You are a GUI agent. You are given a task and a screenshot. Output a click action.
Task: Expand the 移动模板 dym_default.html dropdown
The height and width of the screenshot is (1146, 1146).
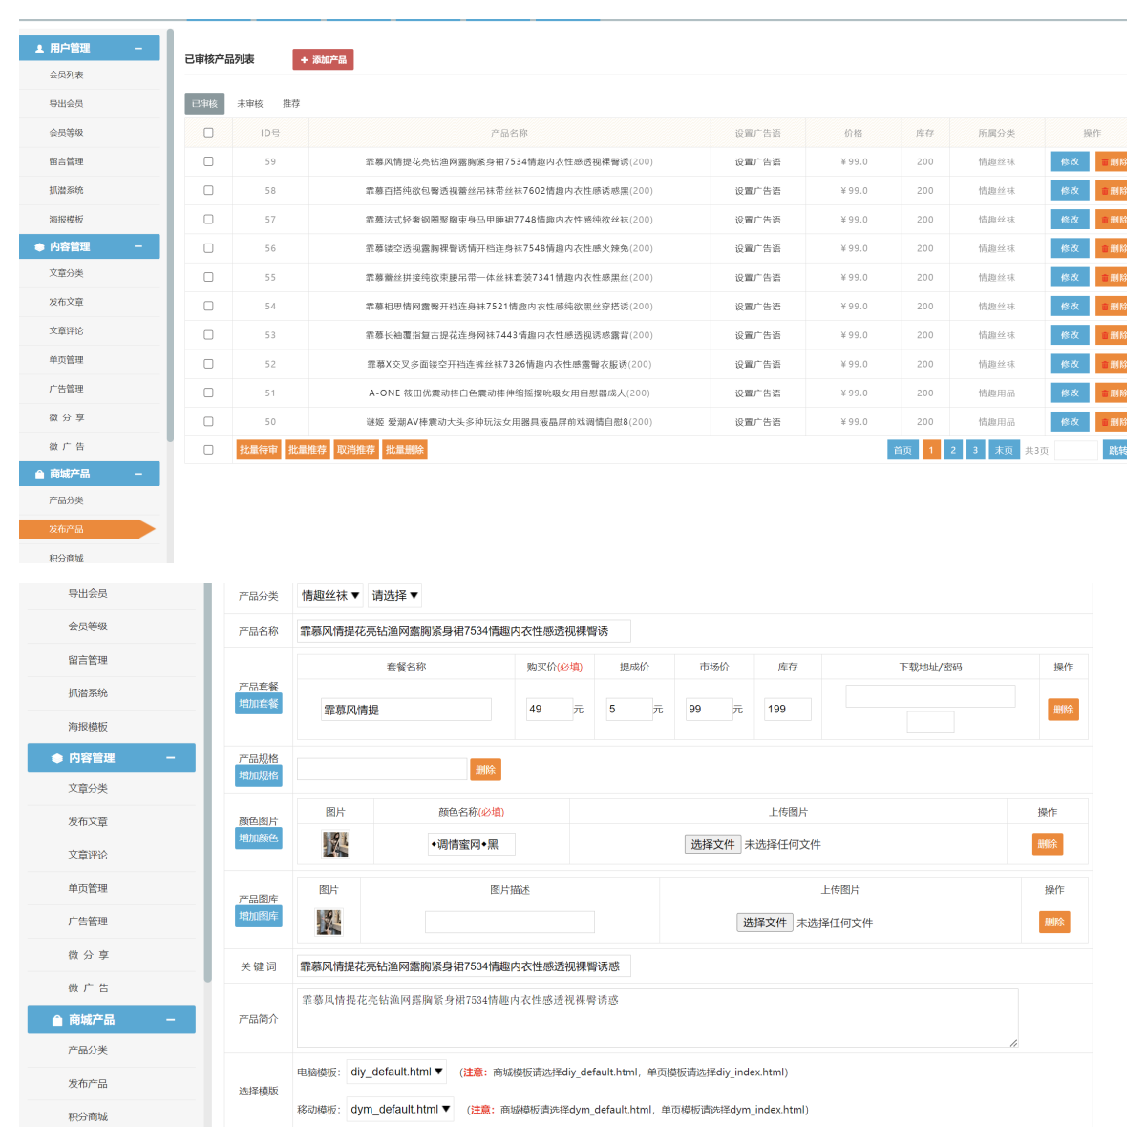point(400,1110)
